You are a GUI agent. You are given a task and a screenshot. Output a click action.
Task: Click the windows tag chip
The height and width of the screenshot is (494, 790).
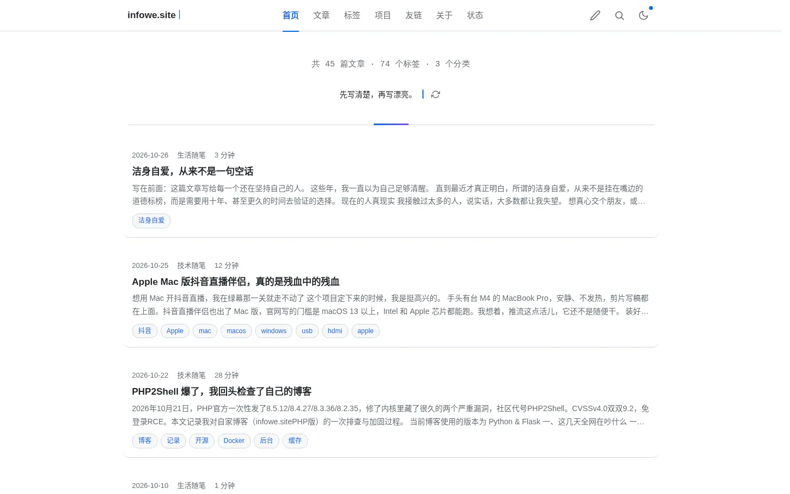pos(274,331)
